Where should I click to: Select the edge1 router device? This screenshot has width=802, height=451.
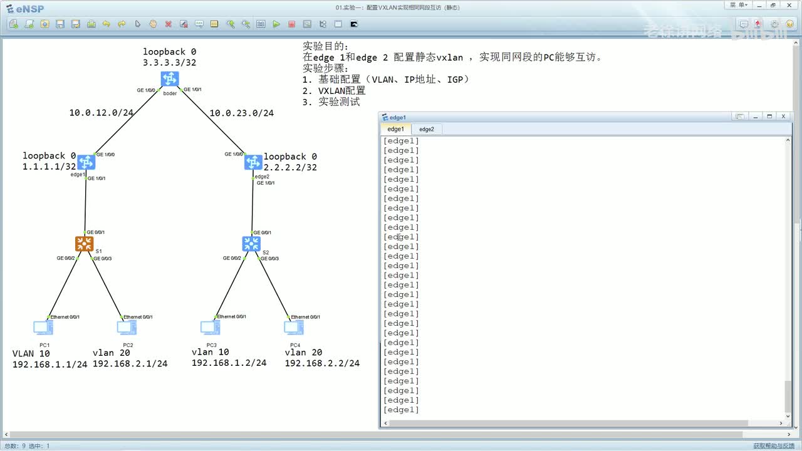click(86, 162)
